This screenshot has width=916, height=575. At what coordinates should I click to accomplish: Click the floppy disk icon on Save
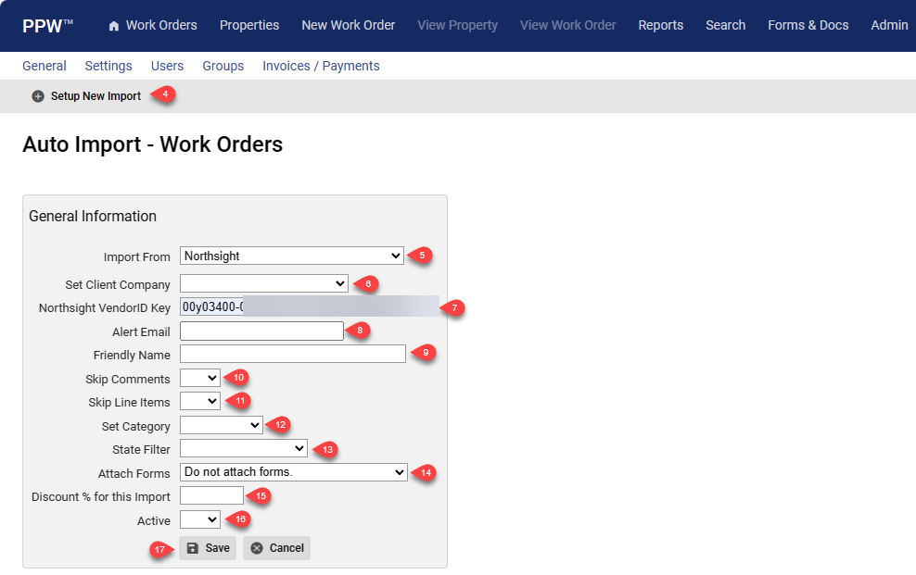192,548
